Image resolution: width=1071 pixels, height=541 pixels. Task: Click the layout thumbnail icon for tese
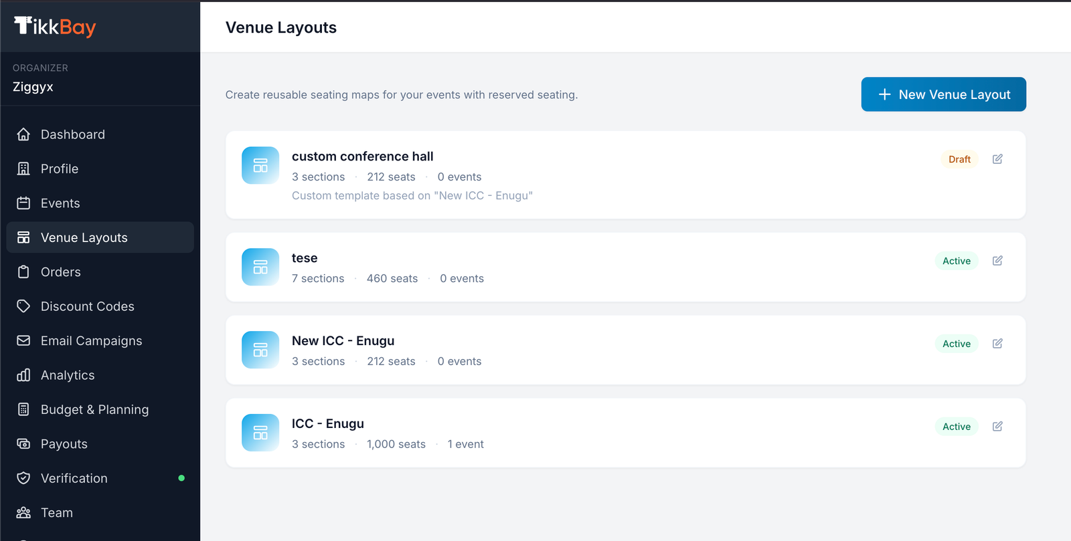point(260,267)
